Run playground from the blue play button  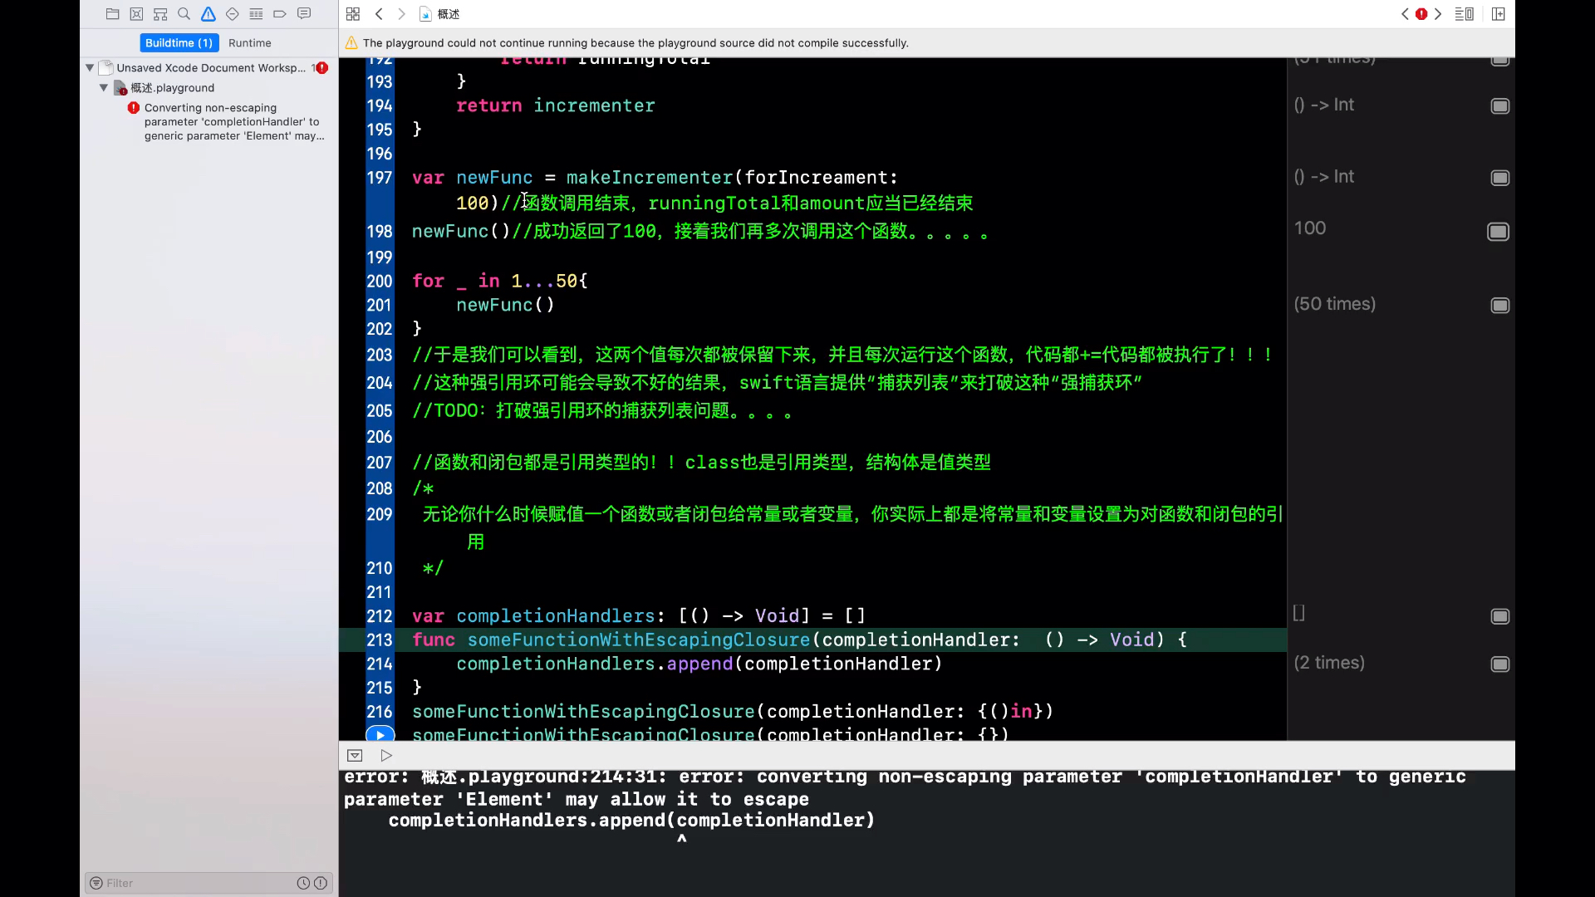(380, 734)
